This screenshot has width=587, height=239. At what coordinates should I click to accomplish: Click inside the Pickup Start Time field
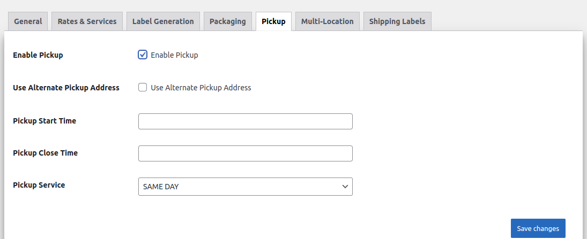click(x=245, y=121)
